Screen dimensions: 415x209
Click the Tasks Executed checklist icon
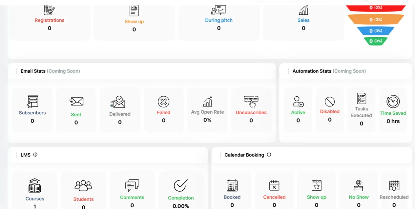361,98
